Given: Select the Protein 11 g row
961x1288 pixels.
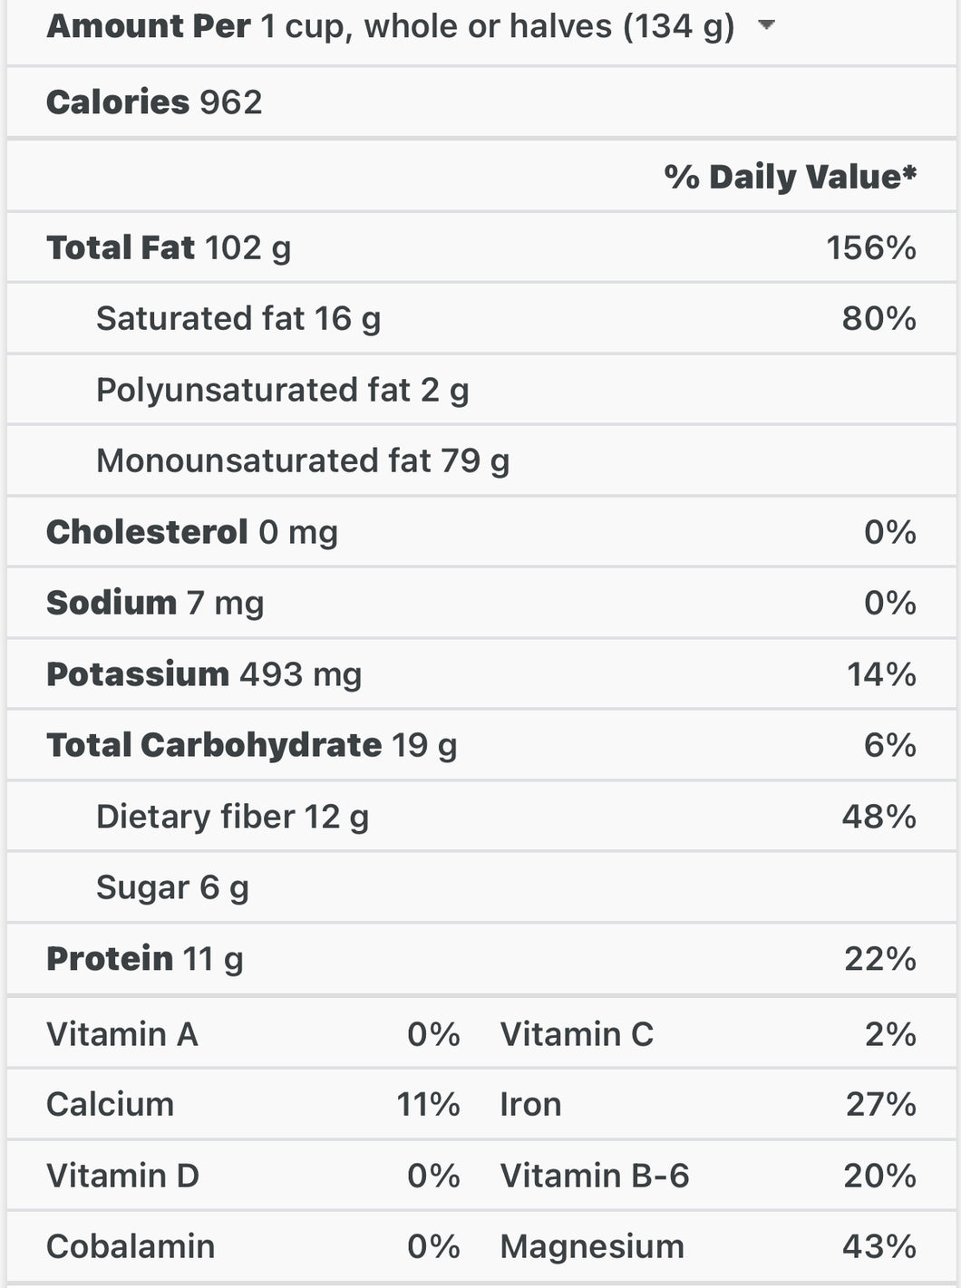Looking at the screenshot, I should [481, 959].
